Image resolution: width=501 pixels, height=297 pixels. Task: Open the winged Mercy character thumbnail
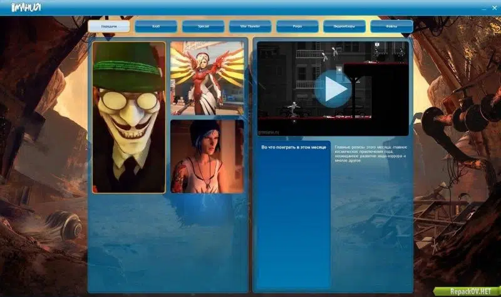point(207,78)
